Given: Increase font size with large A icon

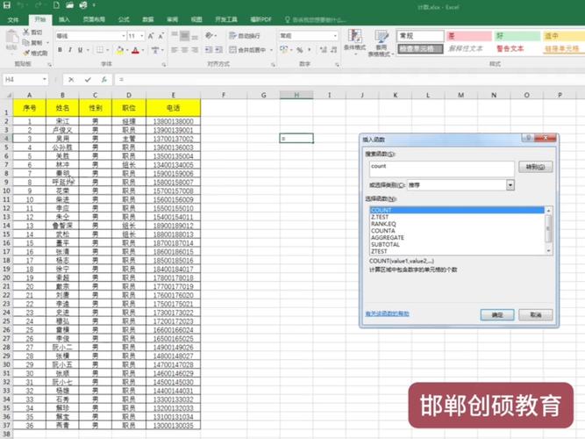Looking at the screenshot, I should (x=151, y=36).
